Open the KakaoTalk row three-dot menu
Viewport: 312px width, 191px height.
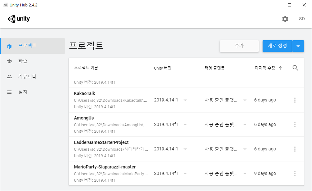click(x=295, y=100)
